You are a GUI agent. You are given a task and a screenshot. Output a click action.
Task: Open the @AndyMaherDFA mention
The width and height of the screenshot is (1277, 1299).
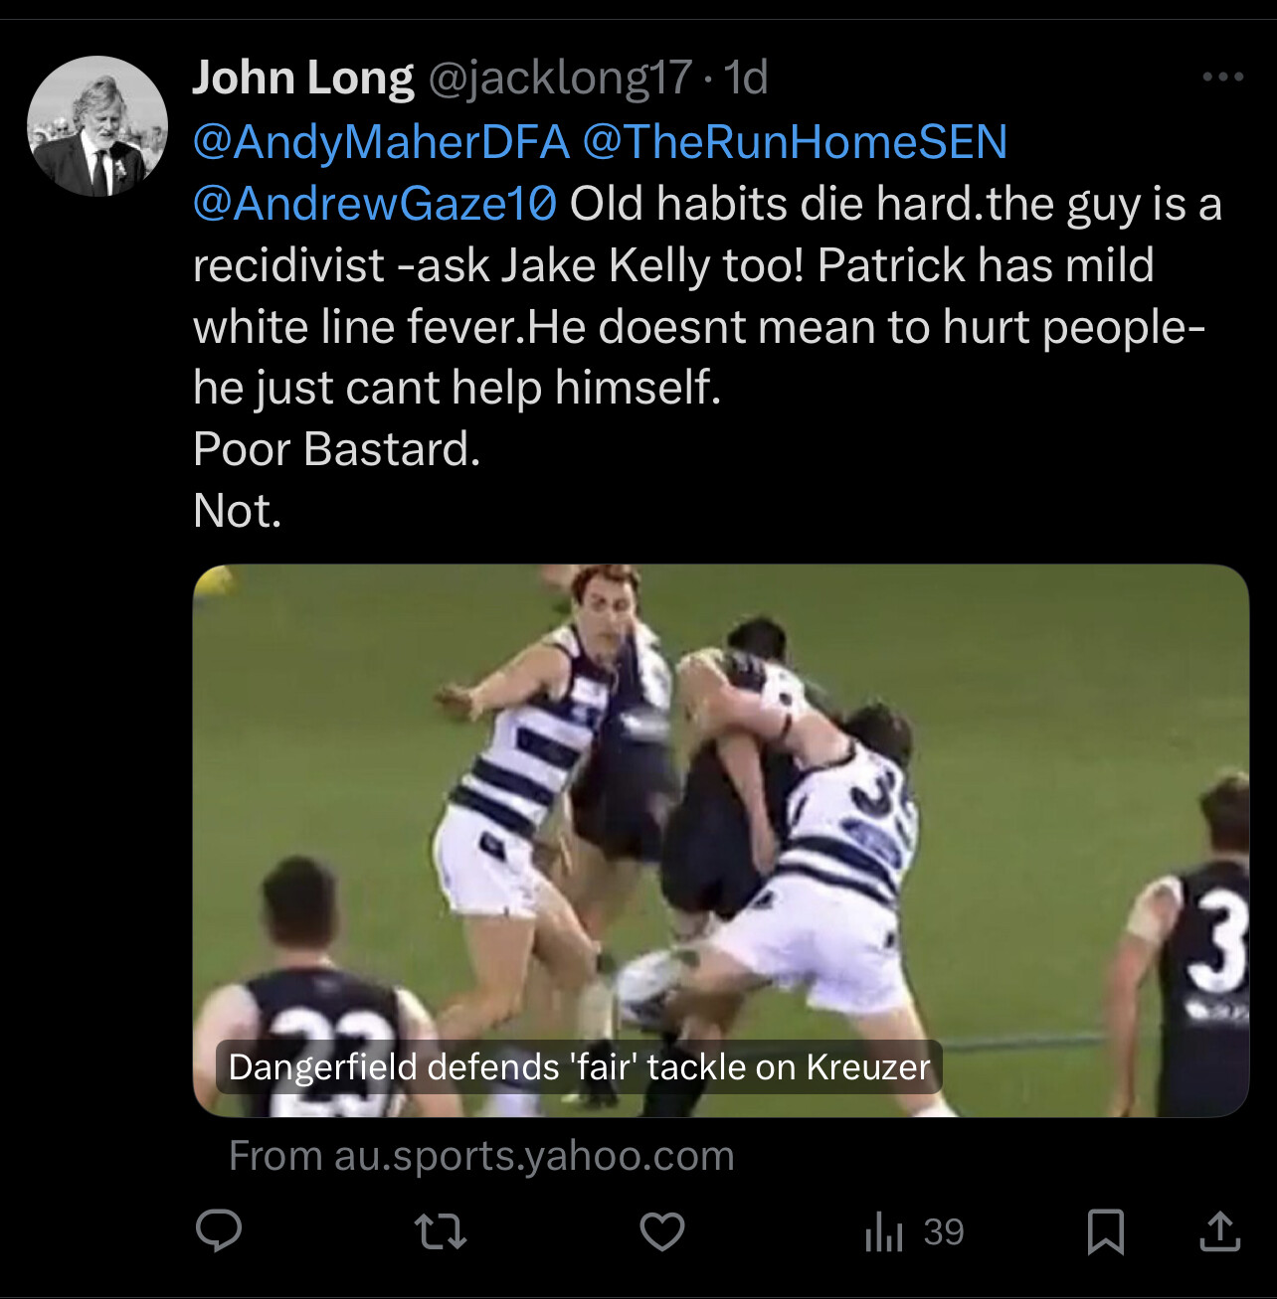[x=381, y=142]
